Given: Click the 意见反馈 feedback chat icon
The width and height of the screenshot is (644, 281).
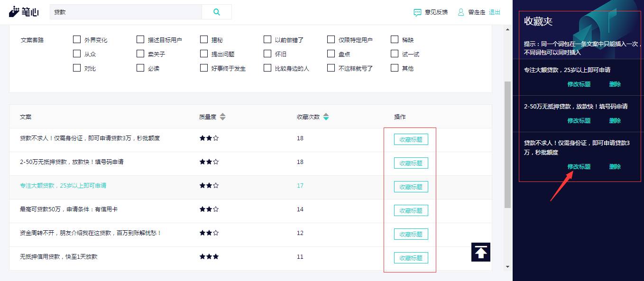Looking at the screenshot, I should tap(417, 12).
